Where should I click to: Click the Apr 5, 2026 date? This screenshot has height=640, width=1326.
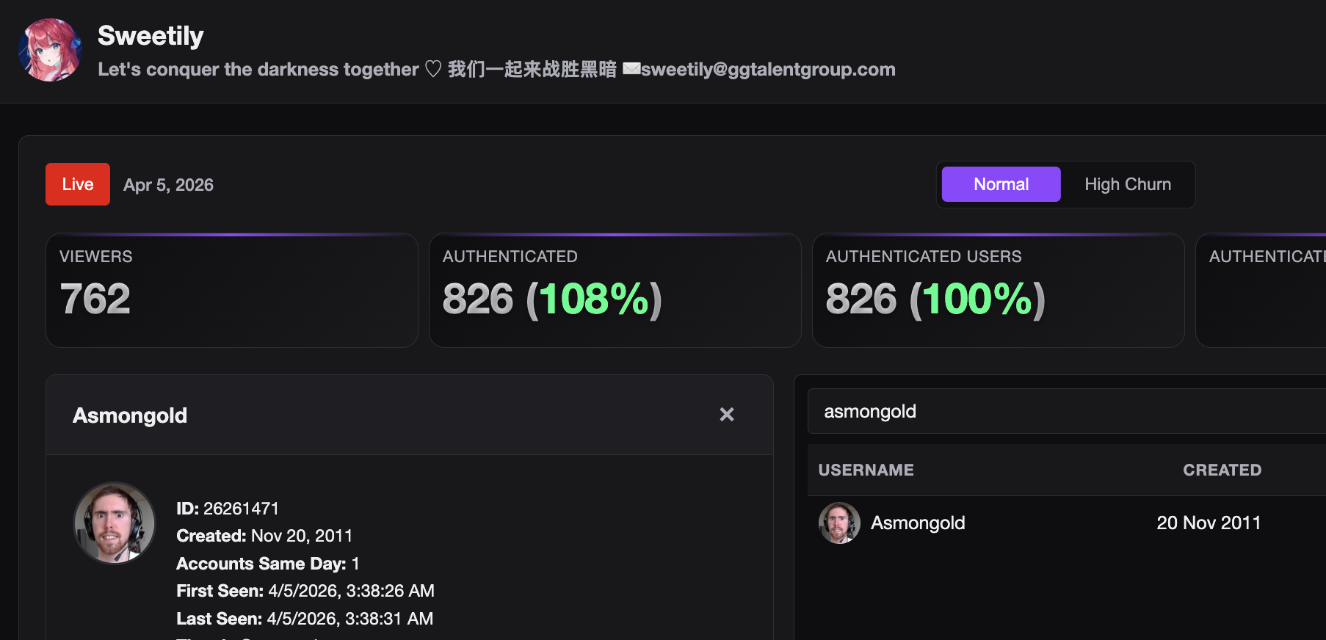coord(168,185)
